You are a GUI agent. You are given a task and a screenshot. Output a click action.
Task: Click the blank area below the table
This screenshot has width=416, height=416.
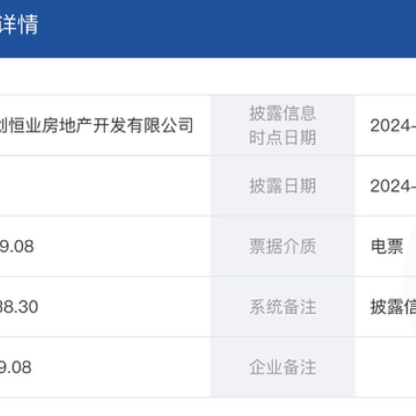coord(208,407)
